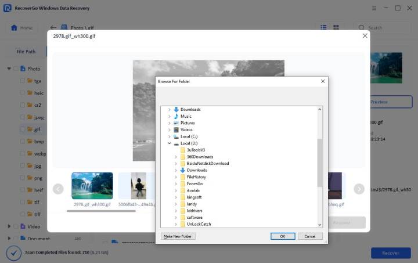
Task: Expand the top Downloads tree node
Action: [170, 110]
